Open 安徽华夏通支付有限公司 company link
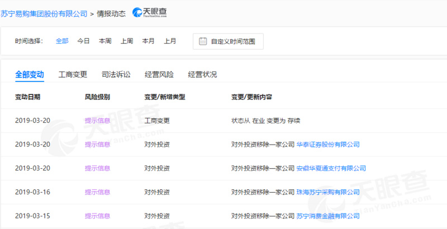 (331, 168)
